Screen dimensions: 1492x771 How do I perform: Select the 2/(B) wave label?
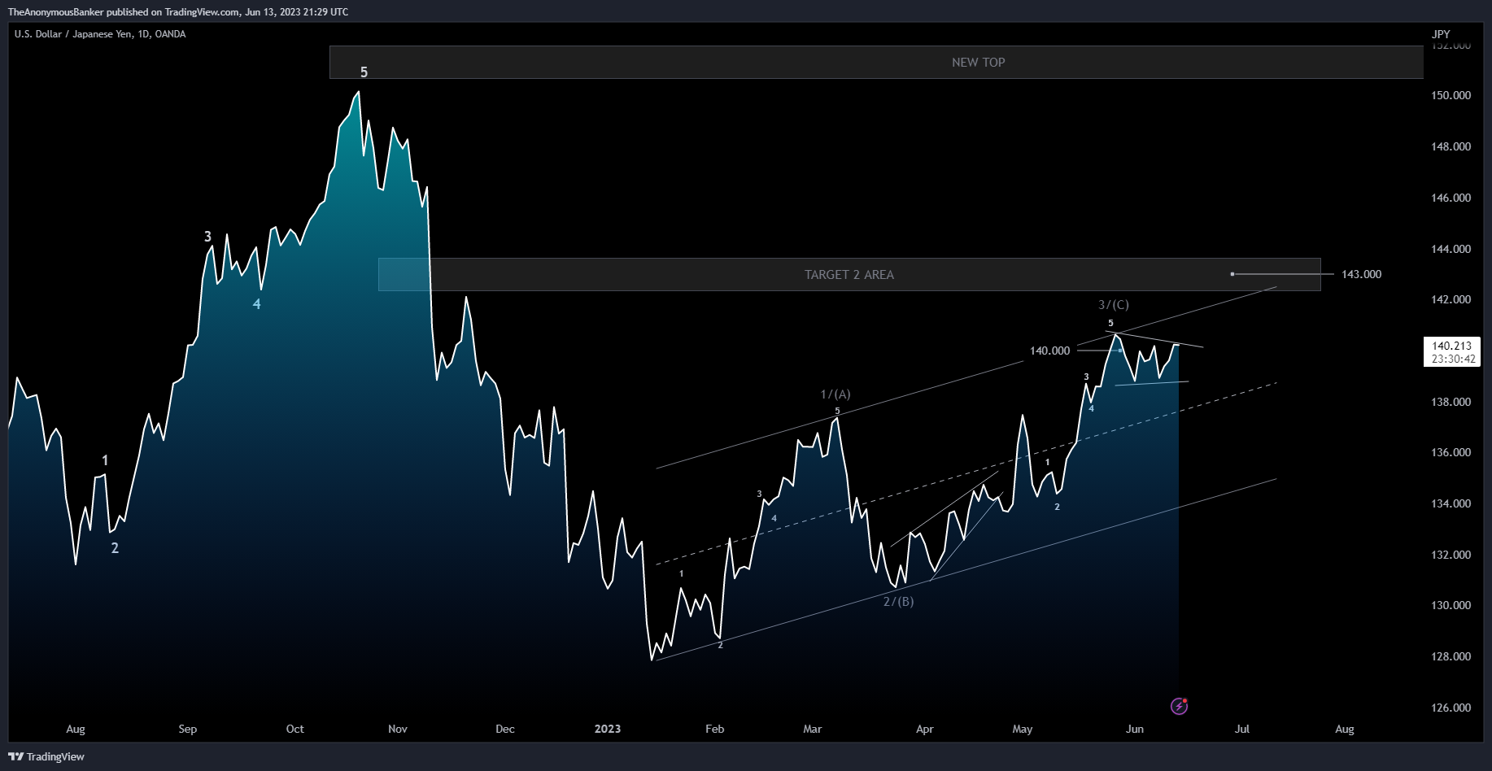click(899, 602)
